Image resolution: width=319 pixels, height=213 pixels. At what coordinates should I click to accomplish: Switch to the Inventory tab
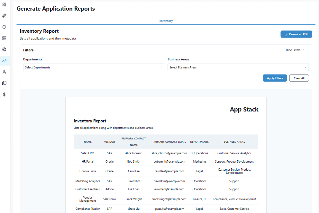pyautogui.click(x=166, y=21)
